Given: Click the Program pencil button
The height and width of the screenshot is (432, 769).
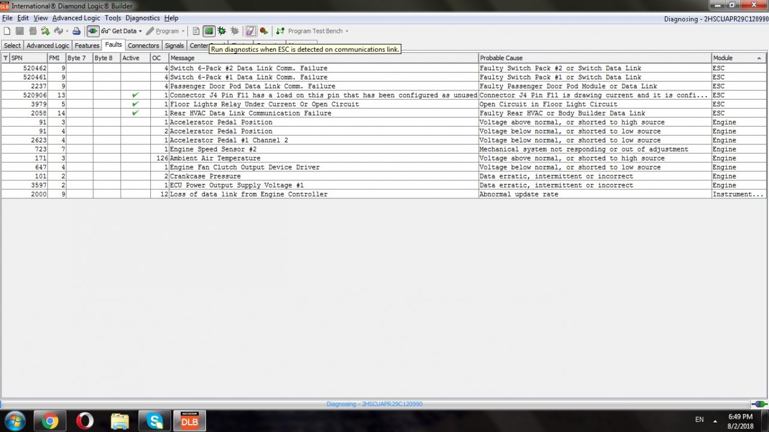Looking at the screenshot, I should click(x=162, y=31).
